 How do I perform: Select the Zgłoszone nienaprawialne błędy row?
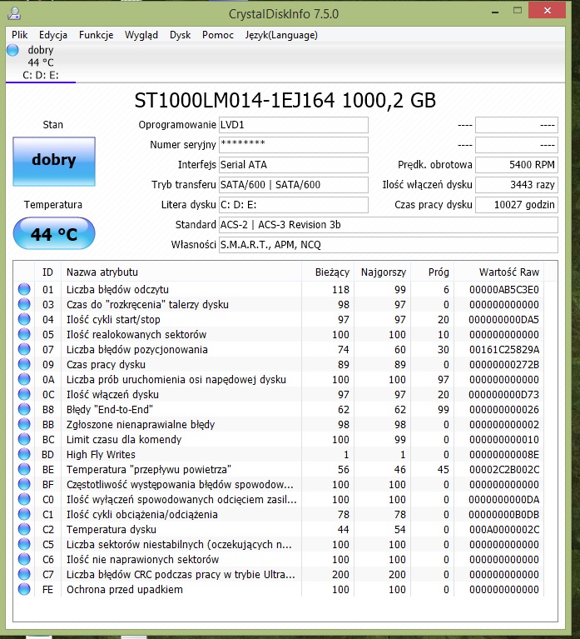click(280, 425)
